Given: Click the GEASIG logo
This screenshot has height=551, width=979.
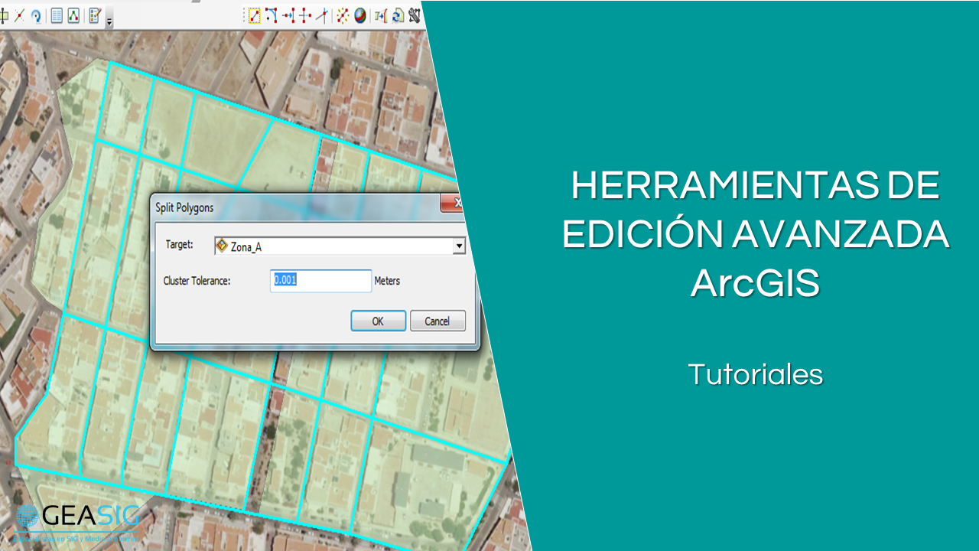Looking at the screenshot, I should pos(76,518).
